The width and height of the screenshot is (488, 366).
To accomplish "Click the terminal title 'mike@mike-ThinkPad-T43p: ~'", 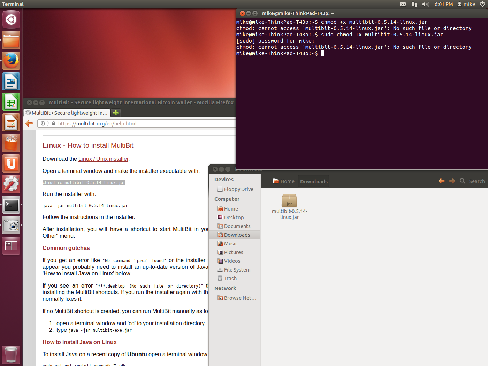I will 298,13.
